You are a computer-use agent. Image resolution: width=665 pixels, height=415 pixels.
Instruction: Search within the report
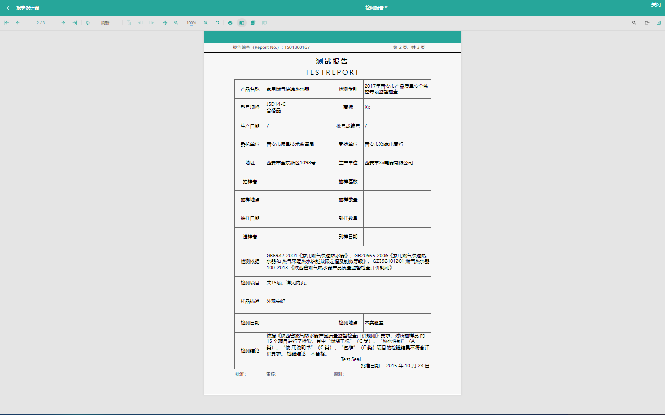point(634,23)
